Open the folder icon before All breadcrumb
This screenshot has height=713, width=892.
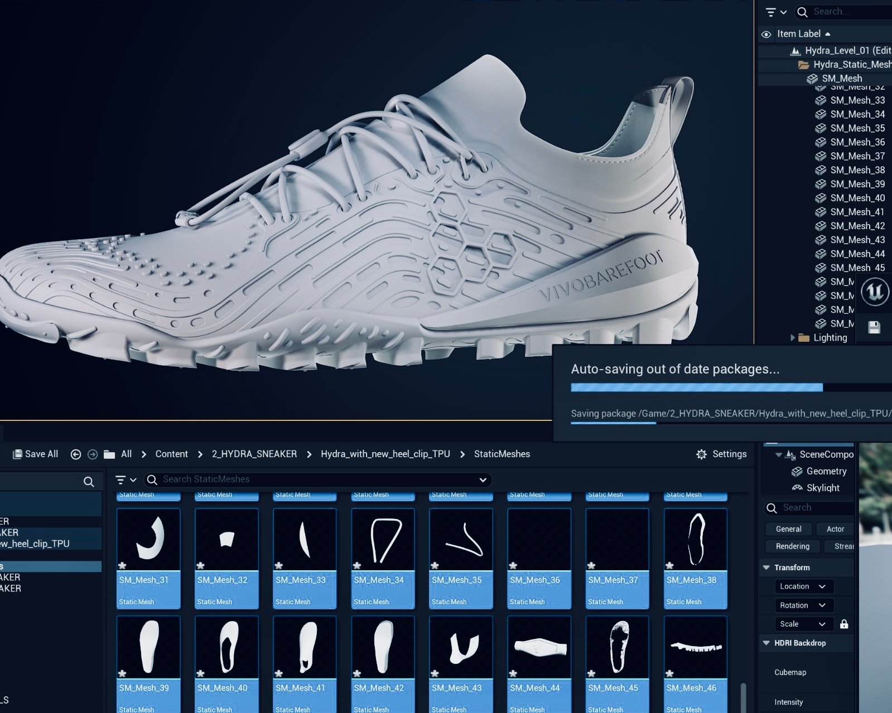tap(109, 454)
